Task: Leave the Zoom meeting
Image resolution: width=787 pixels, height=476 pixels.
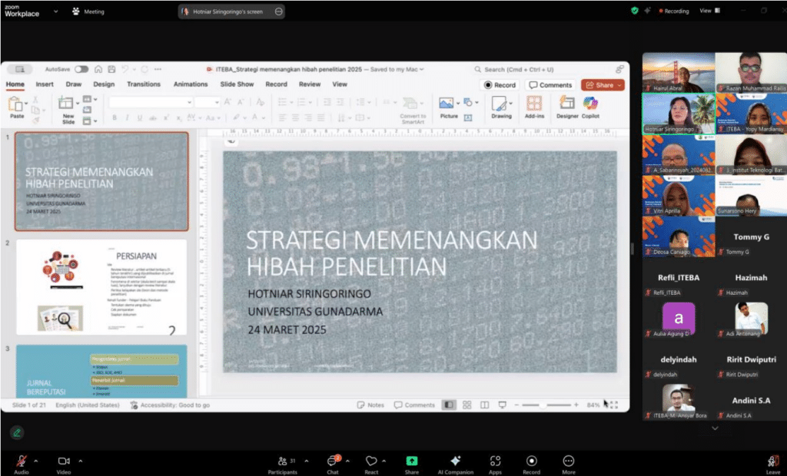Action: coord(772,464)
